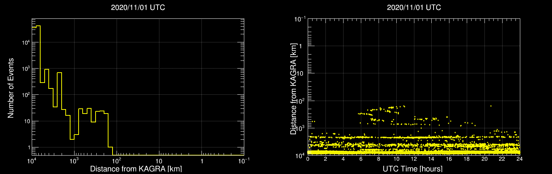Click hour tick "8" on UTC Time axis
This screenshot has height=174, width=552.
(x=379, y=159)
